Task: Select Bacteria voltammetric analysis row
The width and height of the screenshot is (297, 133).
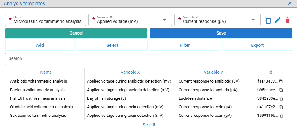Action: (148, 90)
